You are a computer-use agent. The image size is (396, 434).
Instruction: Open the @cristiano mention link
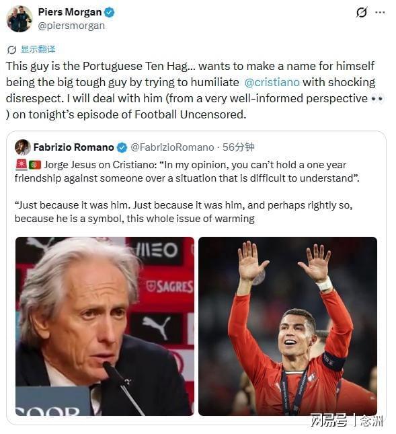(272, 83)
